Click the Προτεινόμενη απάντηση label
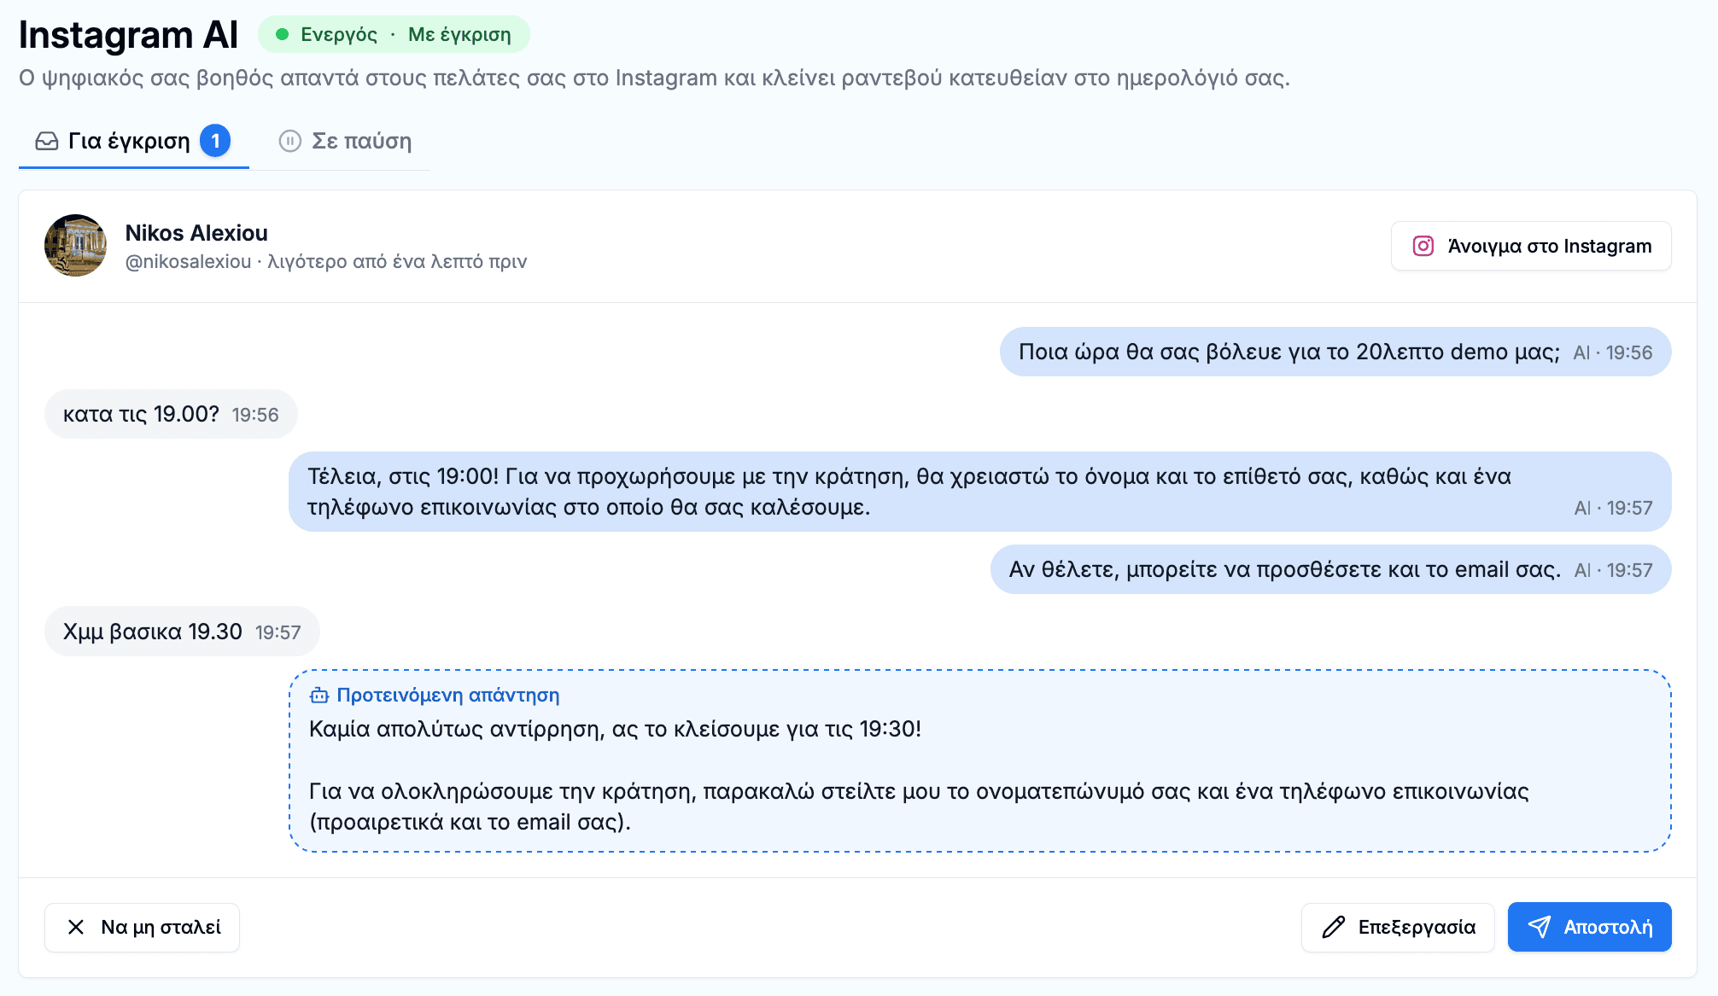 point(447,696)
